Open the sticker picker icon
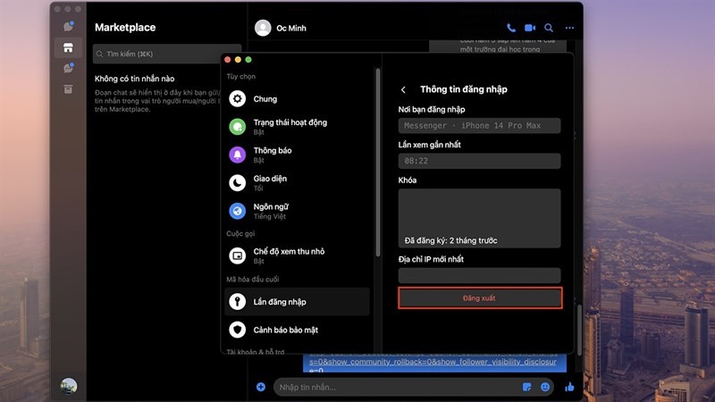715x402 pixels. 526,387
